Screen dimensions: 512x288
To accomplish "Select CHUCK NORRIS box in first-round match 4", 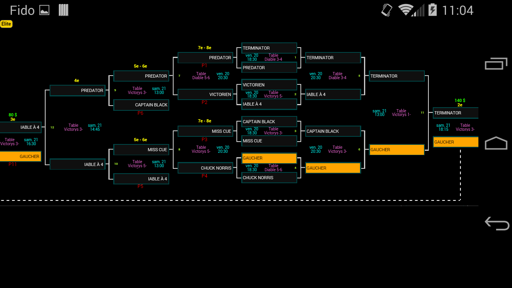I will pyautogui.click(x=269, y=178).
